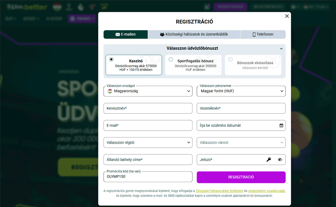Switch to Közösségi hálózatok és üzenetküldők tab
The height and width of the screenshot is (207, 336).
pos(194,35)
